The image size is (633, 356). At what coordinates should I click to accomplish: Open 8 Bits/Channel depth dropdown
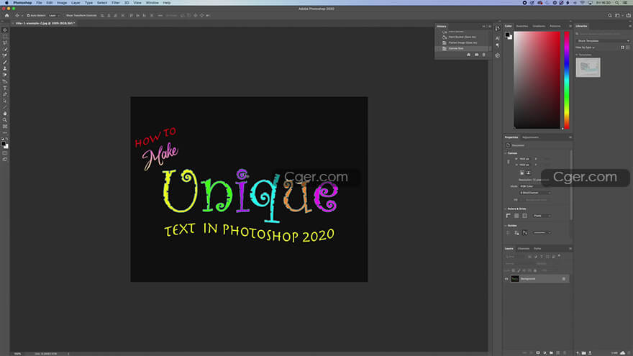click(535, 193)
